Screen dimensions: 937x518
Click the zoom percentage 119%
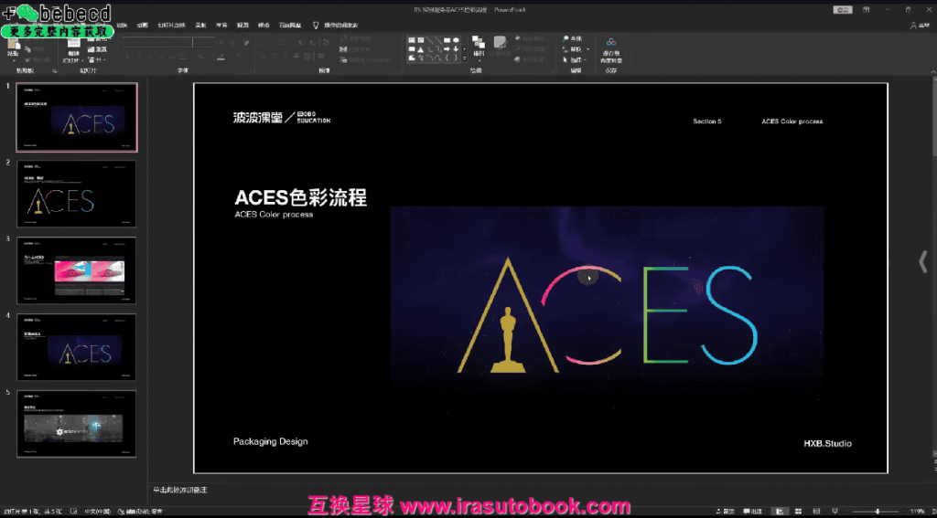917,512
